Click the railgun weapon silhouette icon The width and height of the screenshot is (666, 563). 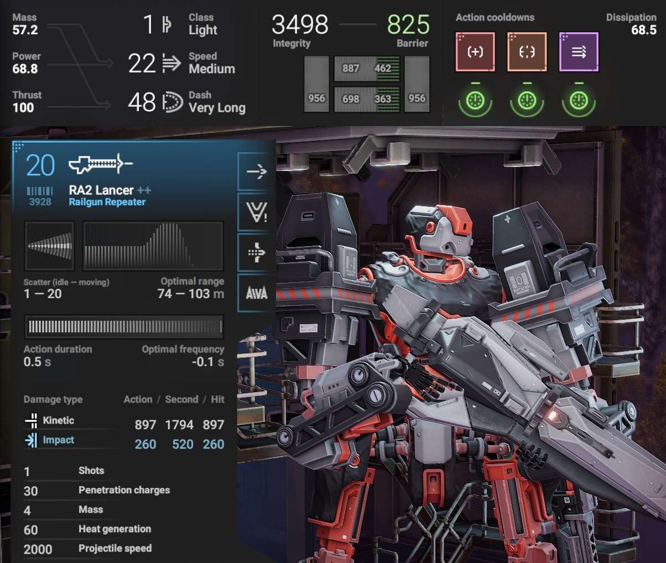point(101,164)
